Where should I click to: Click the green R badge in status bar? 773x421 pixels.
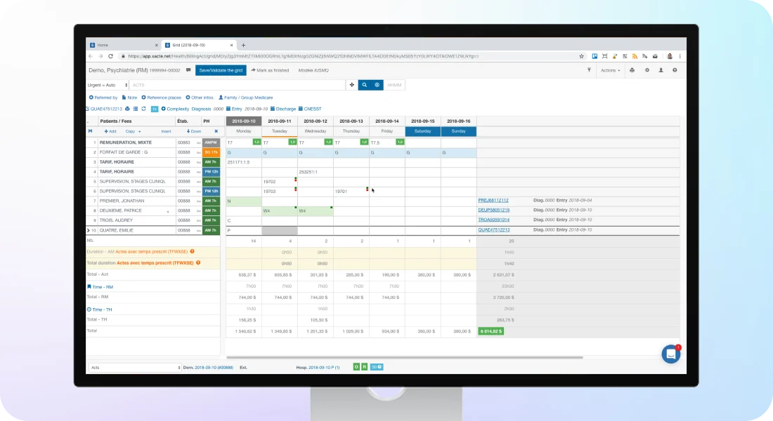tap(364, 367)
